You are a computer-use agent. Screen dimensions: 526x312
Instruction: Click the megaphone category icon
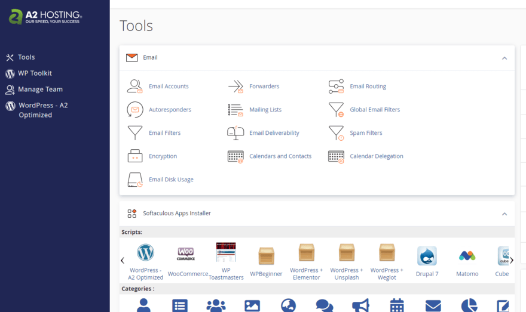[x=360, y=305]
